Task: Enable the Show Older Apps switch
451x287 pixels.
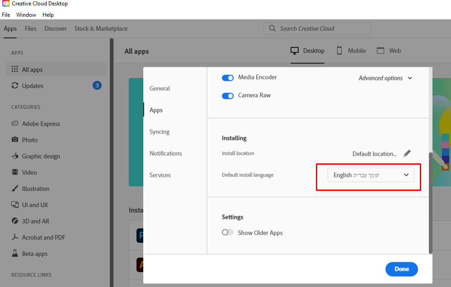Action: 227,232
